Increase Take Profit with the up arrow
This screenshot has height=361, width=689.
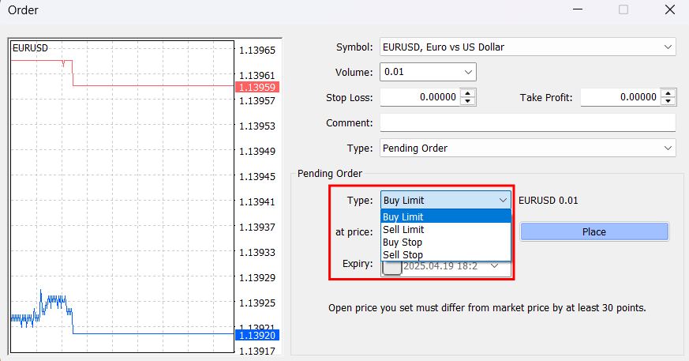click(668, 93)
